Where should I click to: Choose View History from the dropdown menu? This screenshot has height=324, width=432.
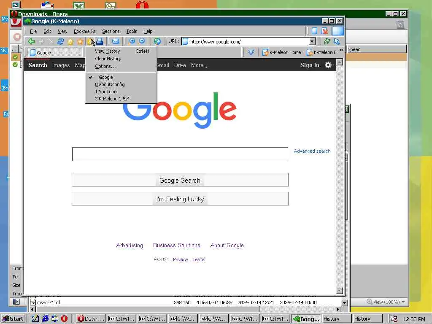pyautogui.click(x=121, y=51)
